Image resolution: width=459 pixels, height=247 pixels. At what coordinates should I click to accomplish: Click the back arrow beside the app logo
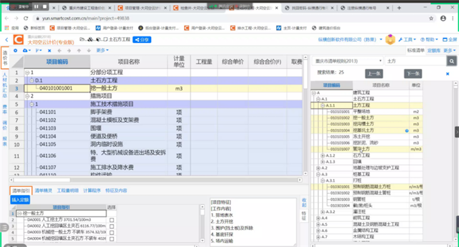point(7,40)
